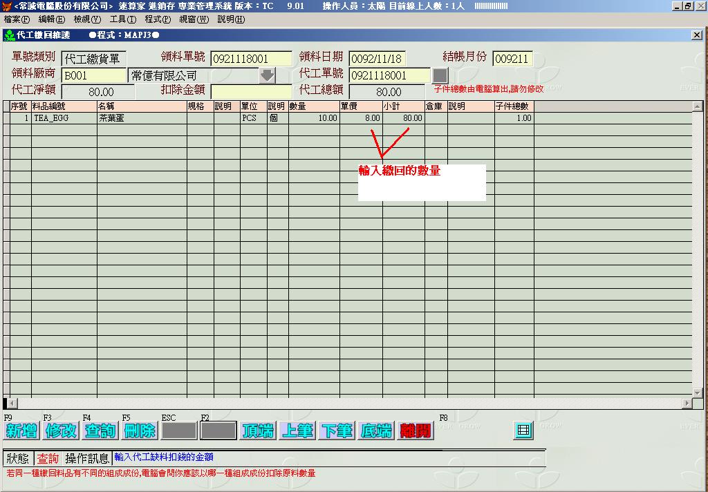The image size is (708, 492).
Task: Click the 新增 (Add) button
Action: [x=21, y=430]
